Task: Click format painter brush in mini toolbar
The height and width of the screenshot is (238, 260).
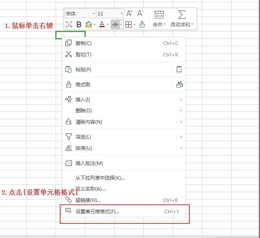Action: tap(142, 24)
